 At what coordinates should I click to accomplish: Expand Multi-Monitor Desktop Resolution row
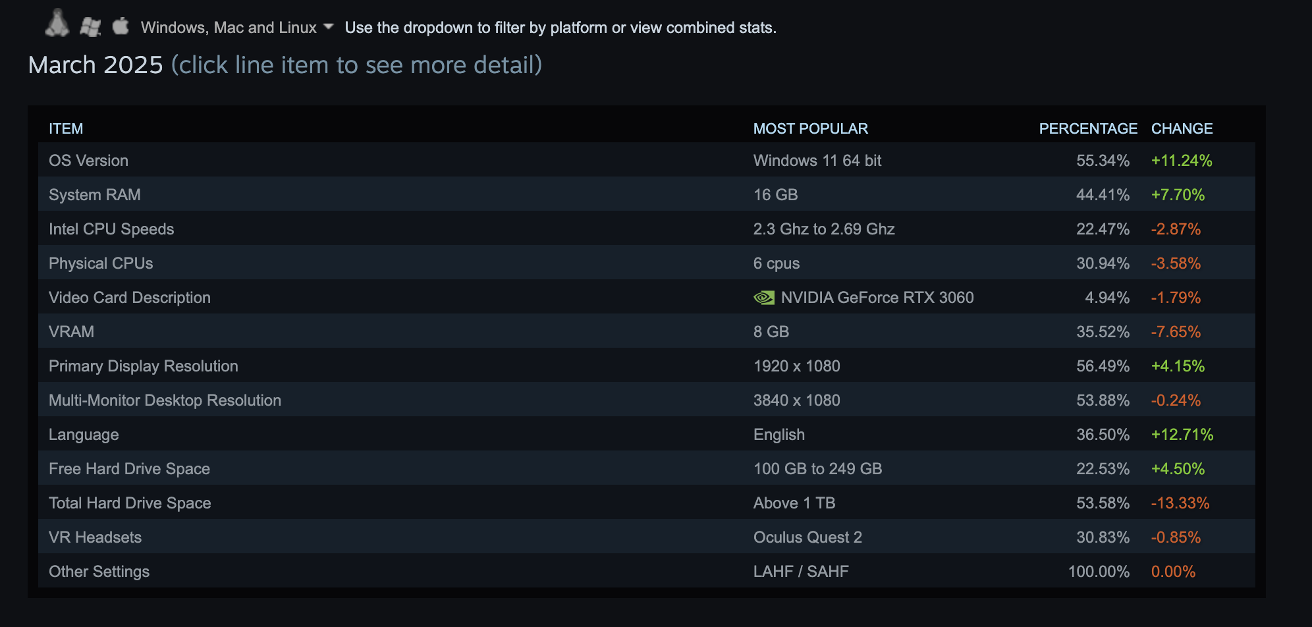click(x=647, y=400)
